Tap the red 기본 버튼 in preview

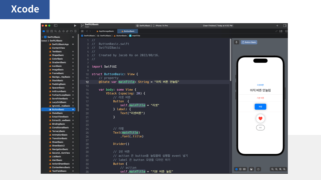pyautogui.click(x=260, y=98)
